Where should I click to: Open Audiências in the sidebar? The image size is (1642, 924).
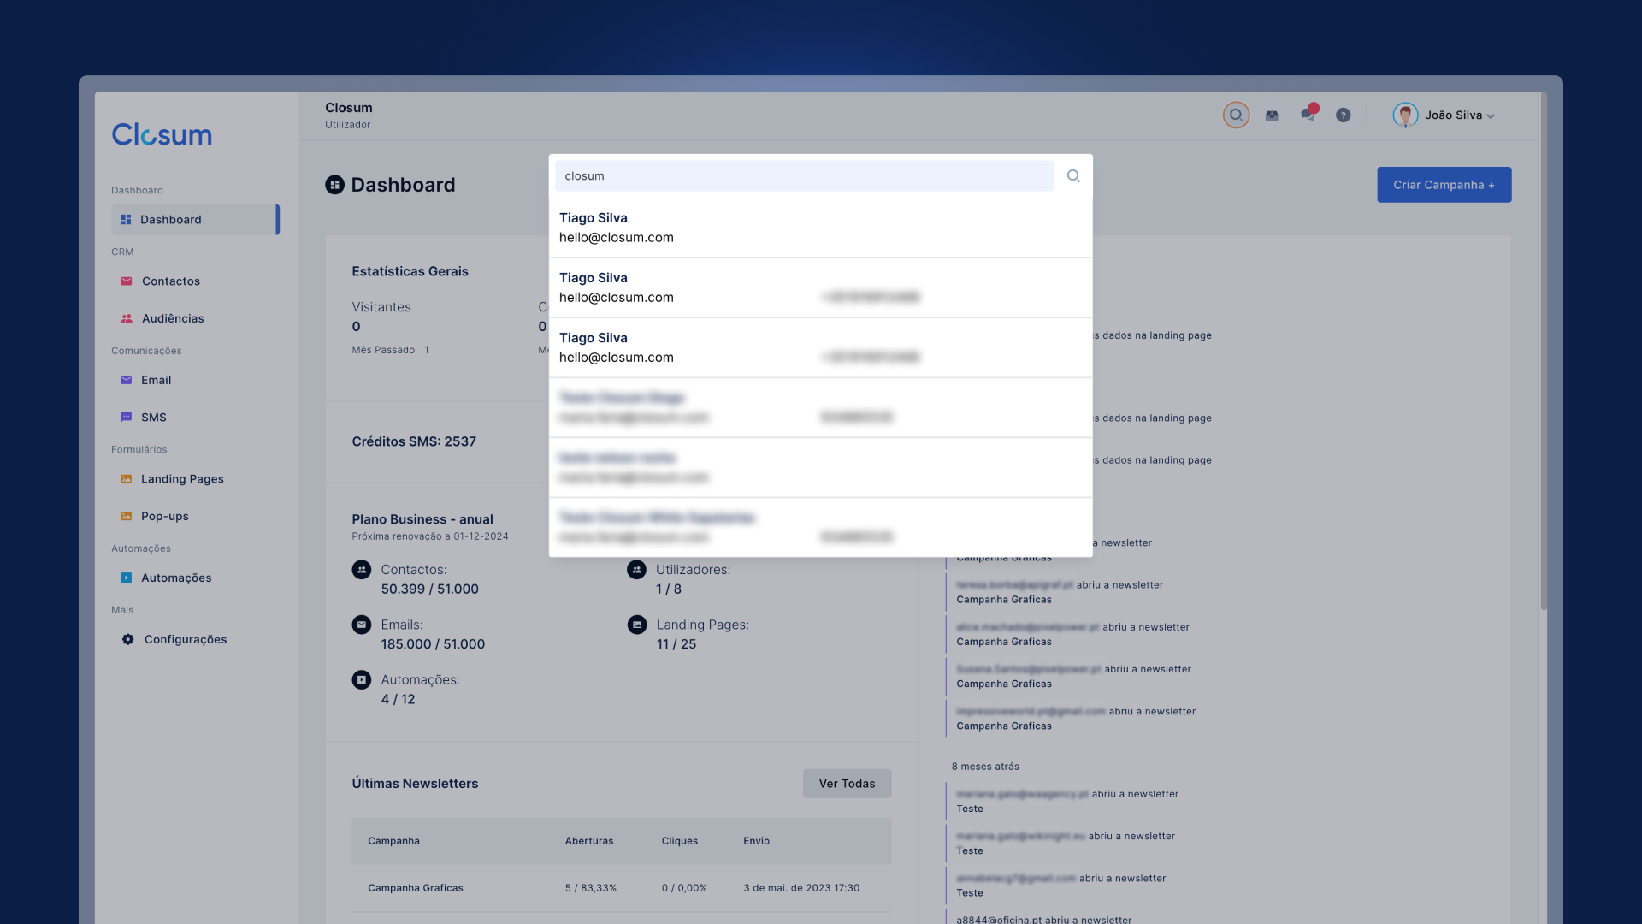[173, 318]
